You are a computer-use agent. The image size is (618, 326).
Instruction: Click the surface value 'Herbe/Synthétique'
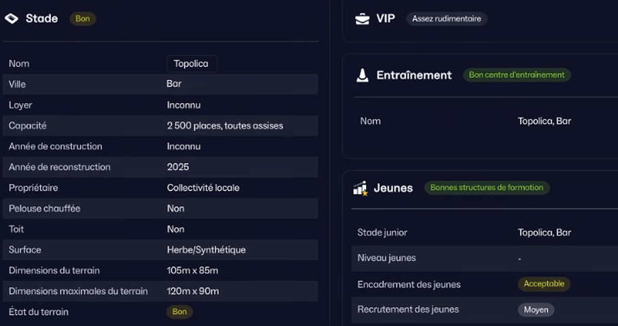[x=206, y=250]
